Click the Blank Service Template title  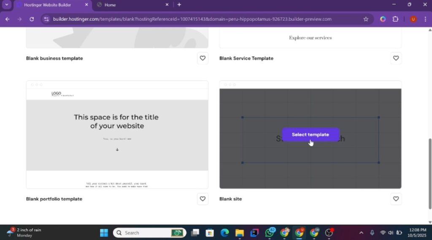coord(246,58)
